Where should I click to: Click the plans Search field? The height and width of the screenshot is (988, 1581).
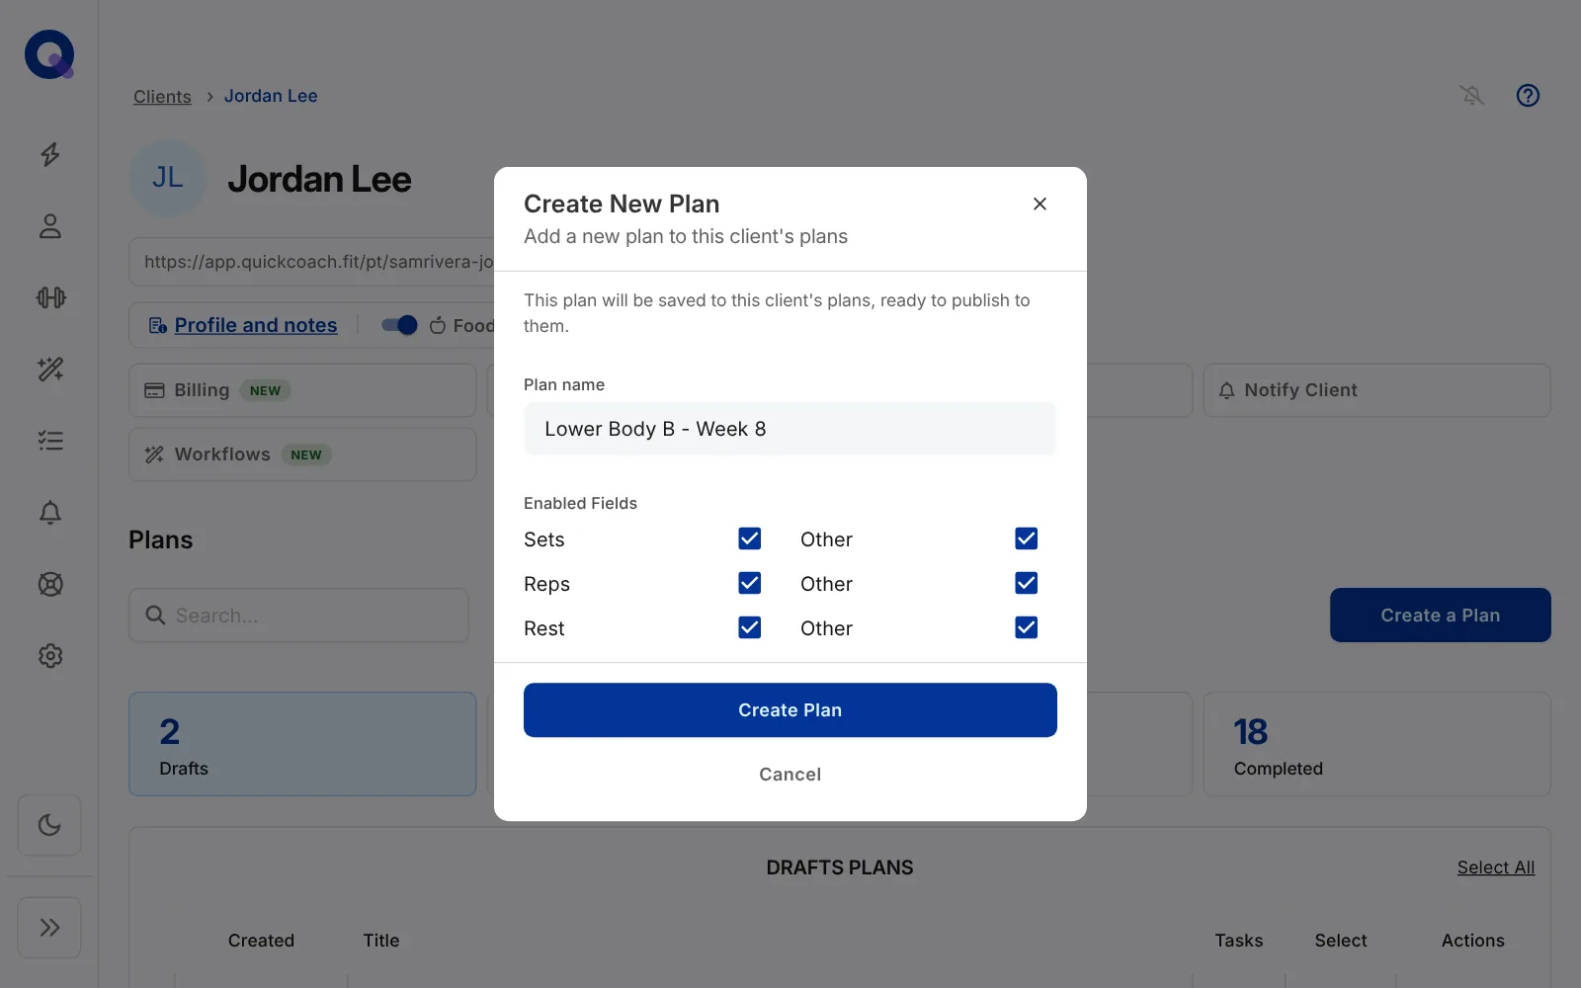(x=298, y=616)
